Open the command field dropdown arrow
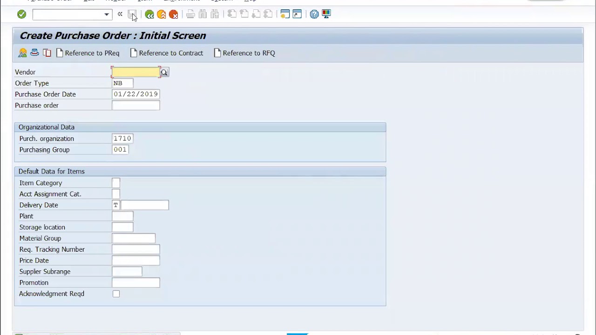Screen dimensions: 596x335 pos(107,14)
